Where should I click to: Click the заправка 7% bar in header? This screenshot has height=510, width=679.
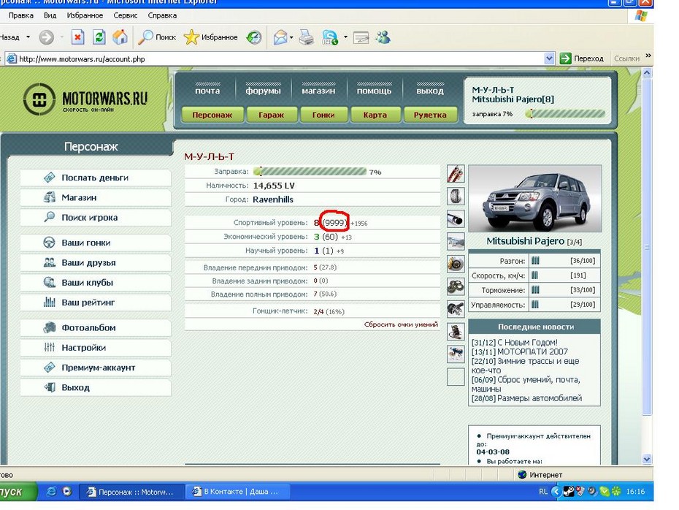pos(565,114)
